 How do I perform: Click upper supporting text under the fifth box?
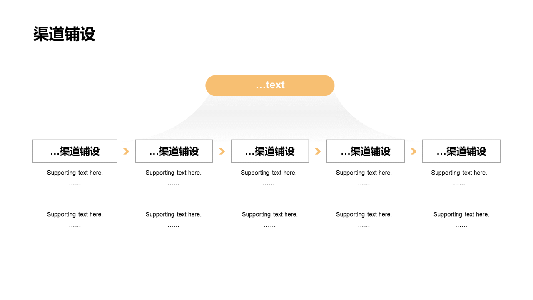coord(459,178)
